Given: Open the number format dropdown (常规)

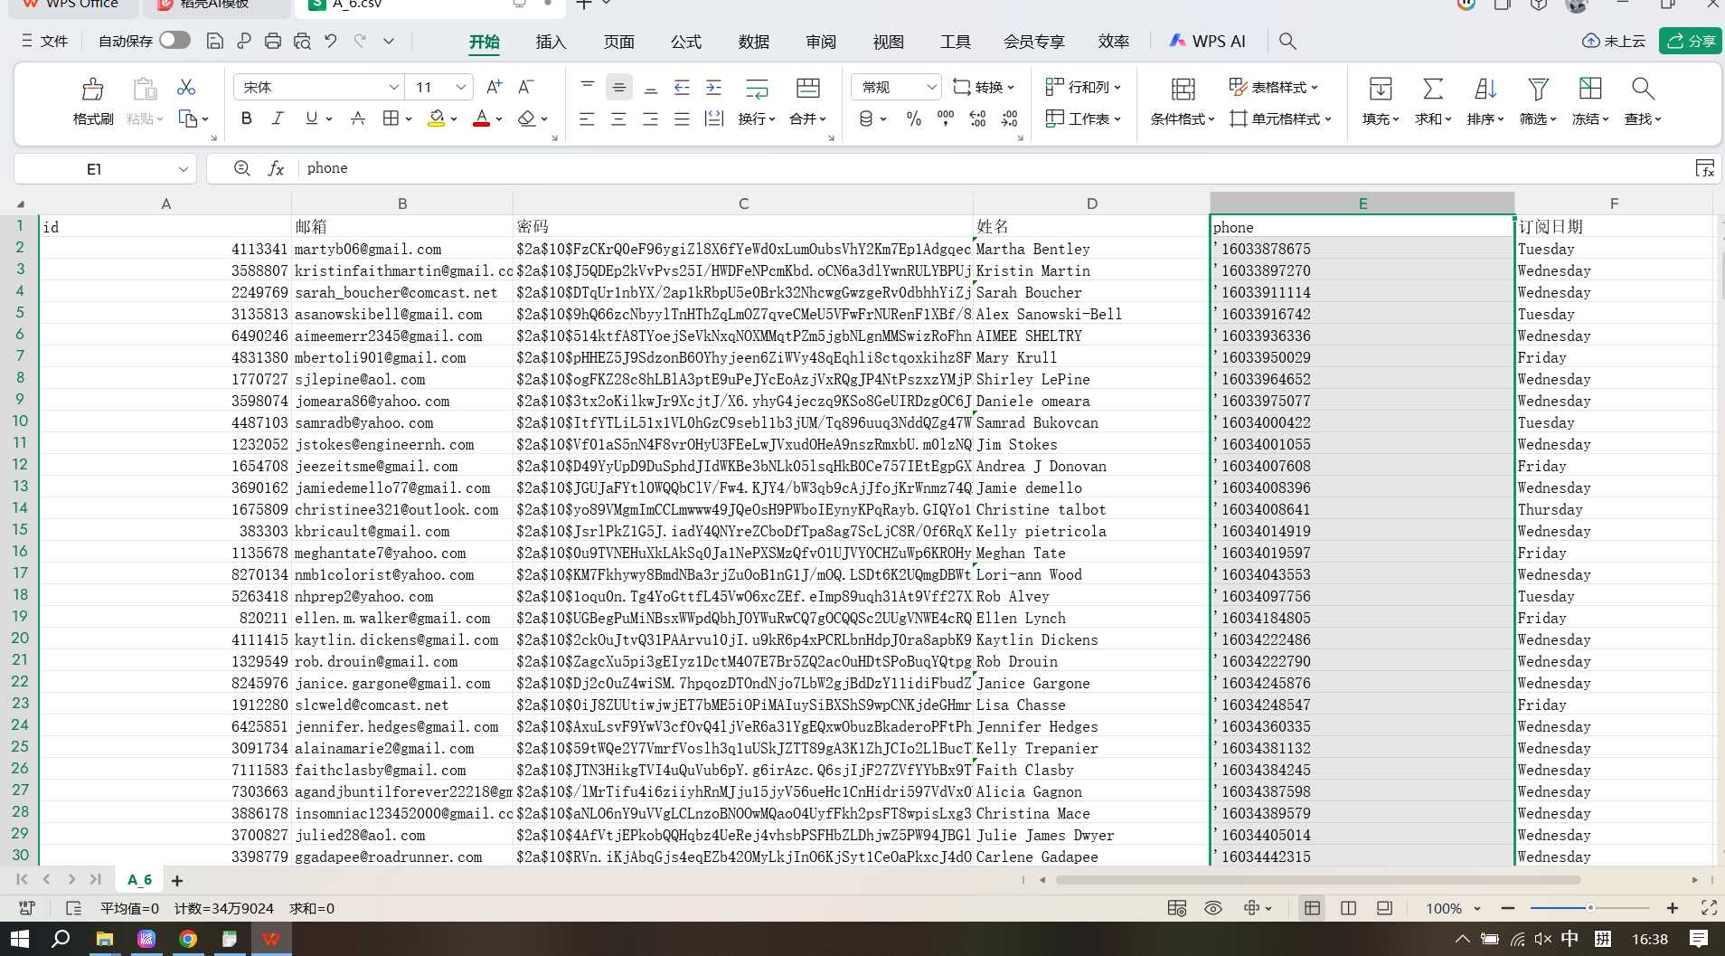Looking at the screenshot, I should [x=931, y=87].
